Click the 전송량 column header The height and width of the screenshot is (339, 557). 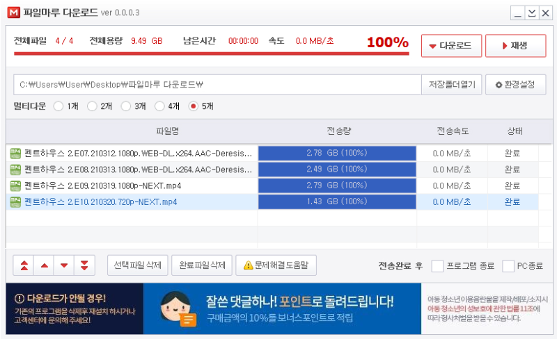[x=338, y=131]
